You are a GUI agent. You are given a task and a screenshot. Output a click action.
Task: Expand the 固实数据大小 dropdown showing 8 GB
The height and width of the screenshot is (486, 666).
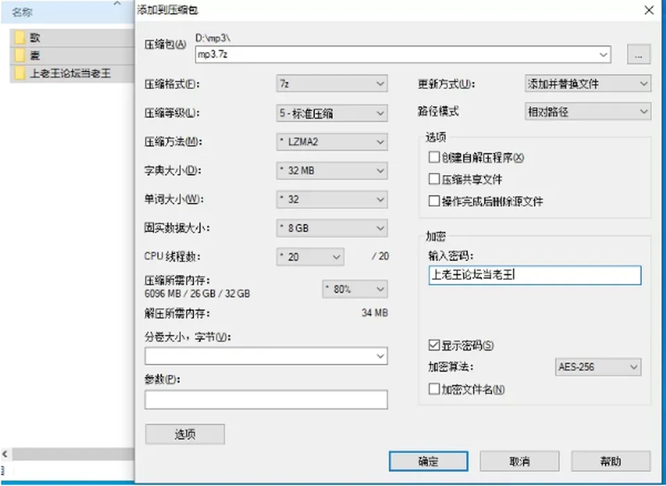tap(332, 228)
